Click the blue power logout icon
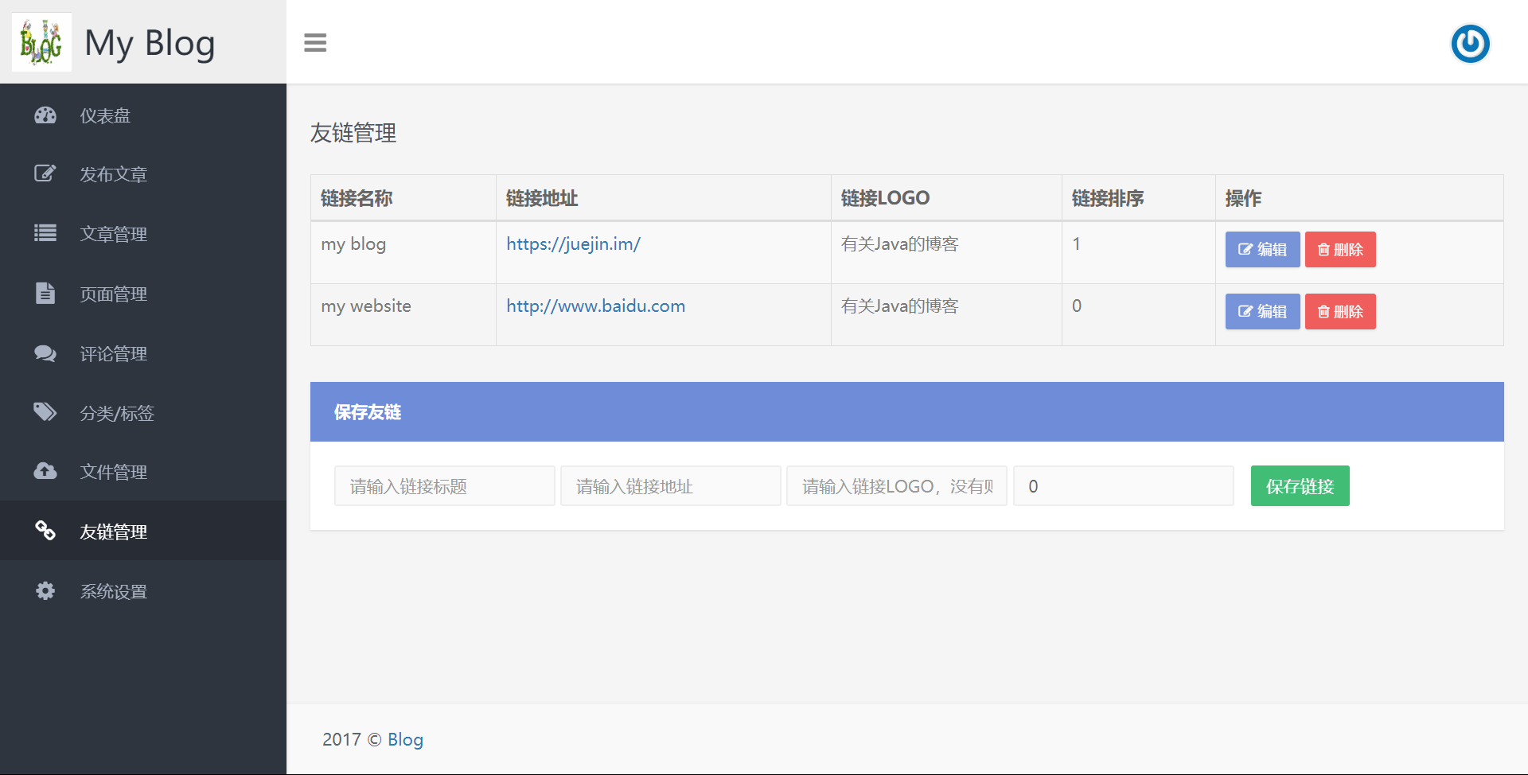1528x775 pixels. (1470, 43)
